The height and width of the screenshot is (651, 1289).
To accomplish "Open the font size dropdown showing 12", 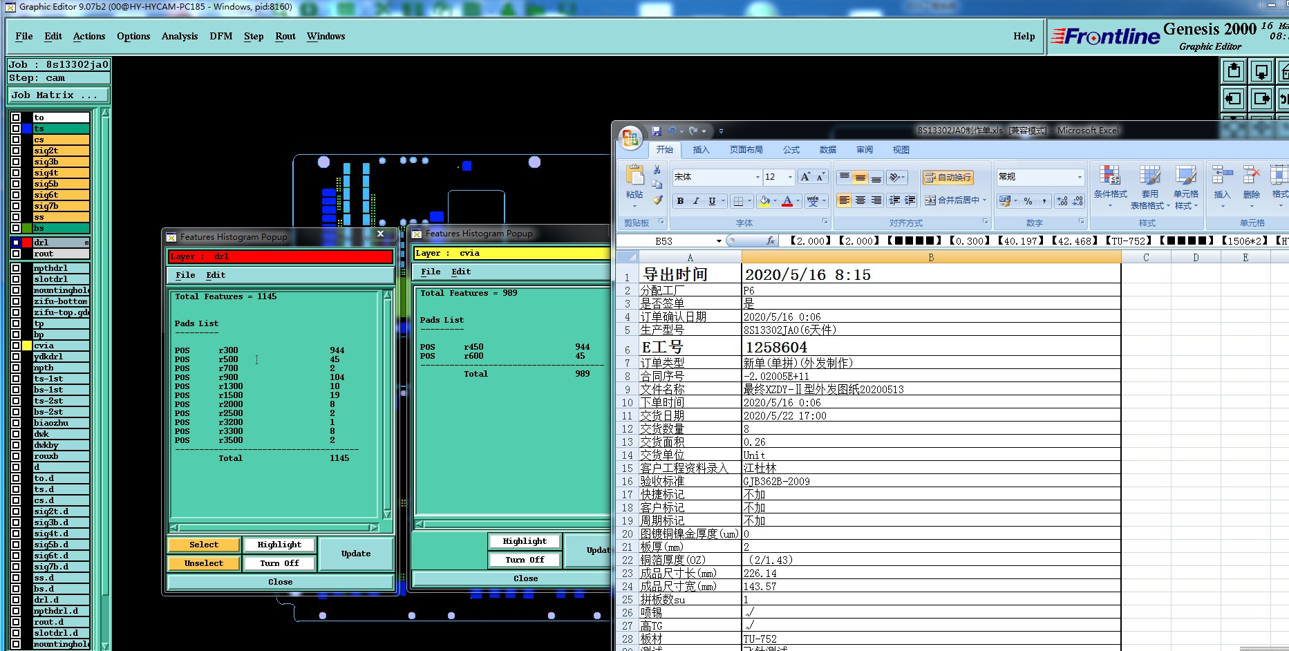I will [x=790, y=178].
